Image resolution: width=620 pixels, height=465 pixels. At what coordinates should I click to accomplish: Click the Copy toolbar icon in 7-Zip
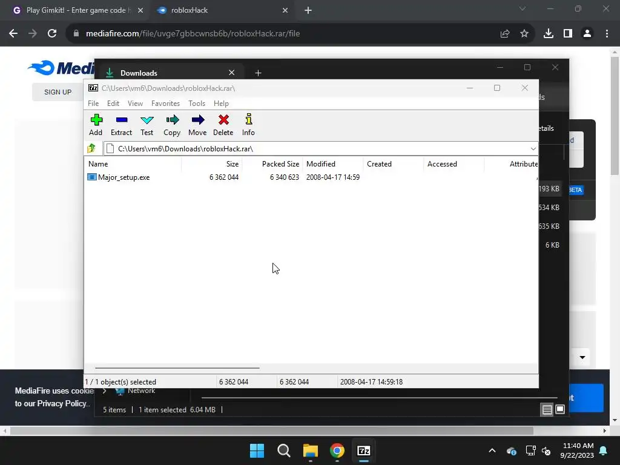[172, 125]
